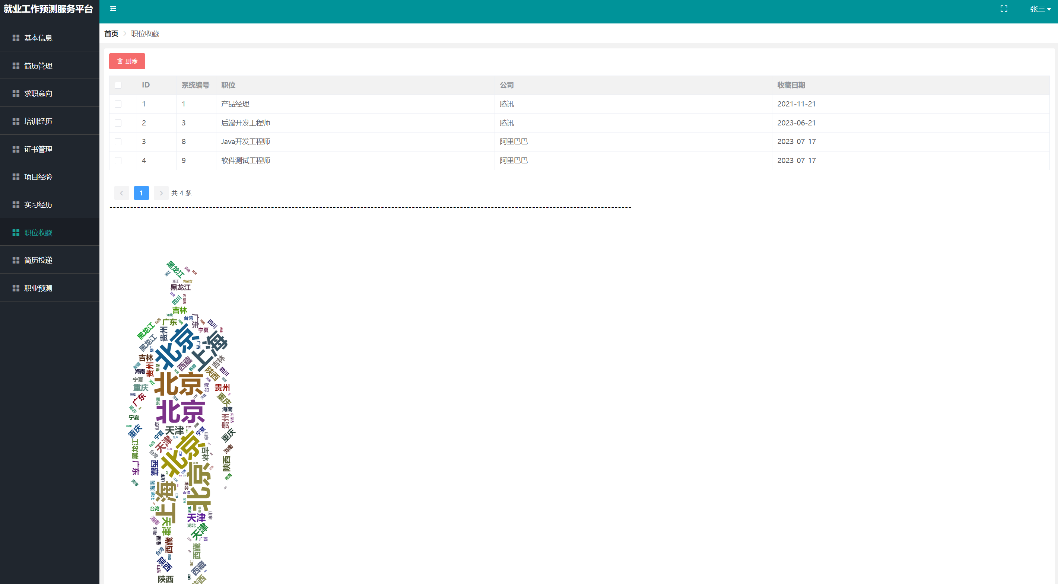Open 项目经验 sidebar menu item
The width and height of the screenshot is (1058, 584).
coord(38,177)
